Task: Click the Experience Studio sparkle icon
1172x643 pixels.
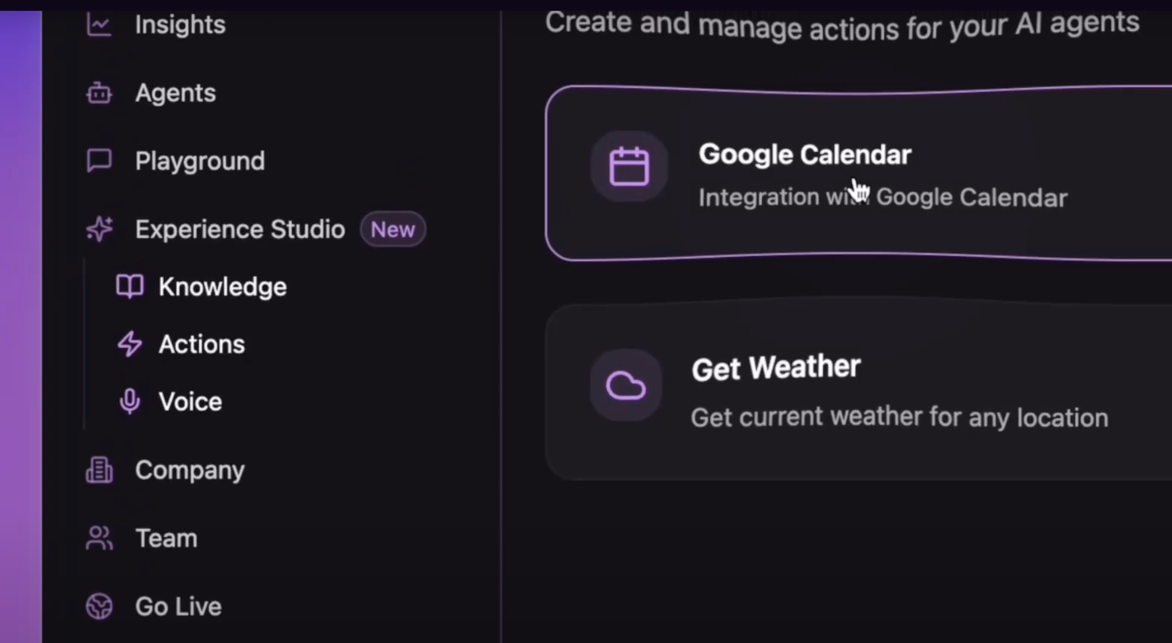Action: click(x=100, y=229)
